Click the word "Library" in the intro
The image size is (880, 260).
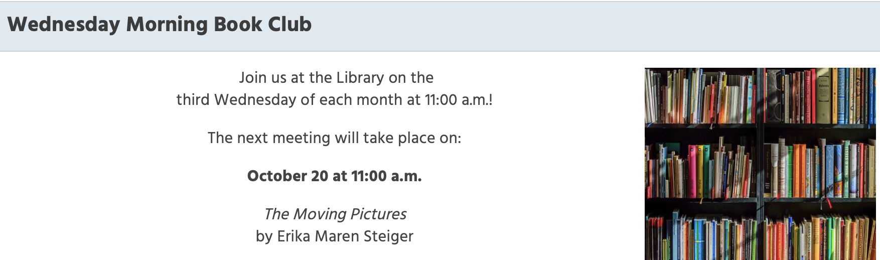(x=360, y=78)
